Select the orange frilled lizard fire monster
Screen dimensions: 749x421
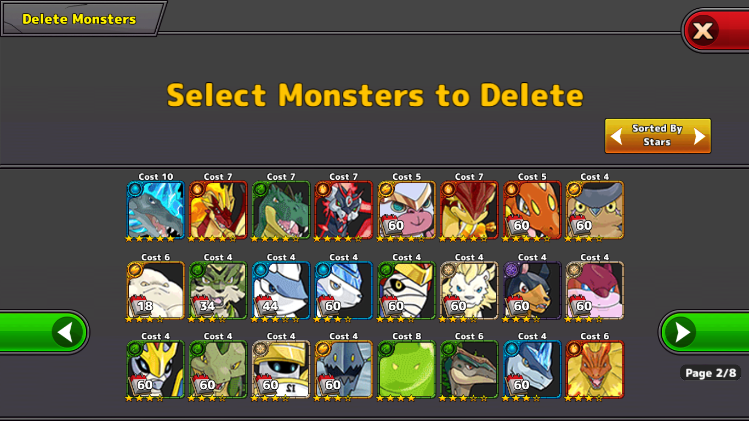(x=595, y=369)
